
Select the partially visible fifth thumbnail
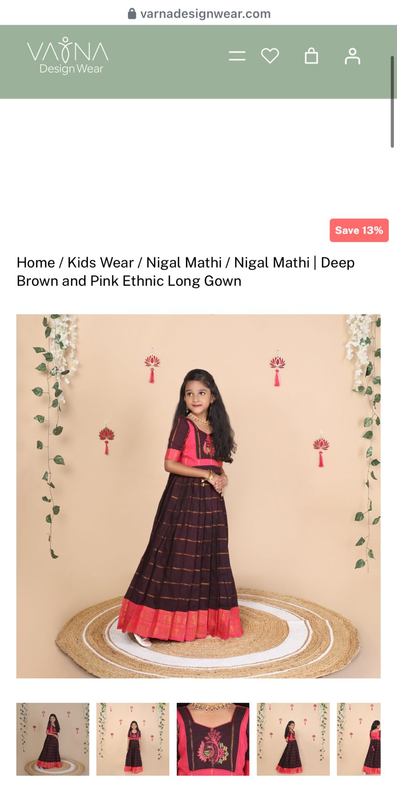tap(359, 739)
